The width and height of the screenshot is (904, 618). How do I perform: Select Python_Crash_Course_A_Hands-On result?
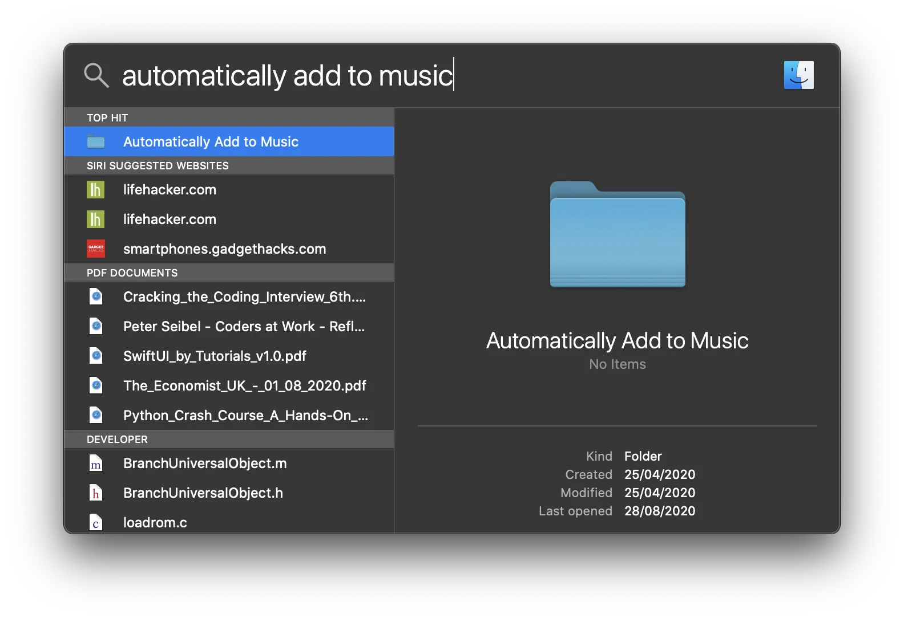[229, 415]
